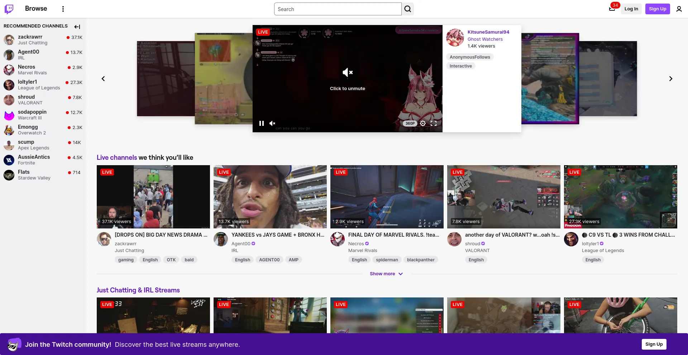Screen dimensions: 688x355
Task: Open the Live channels heading link
Action: click(117, 158)
